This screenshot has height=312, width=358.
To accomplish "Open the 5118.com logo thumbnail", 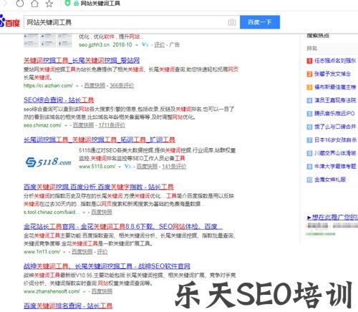I will click(49, 162).
